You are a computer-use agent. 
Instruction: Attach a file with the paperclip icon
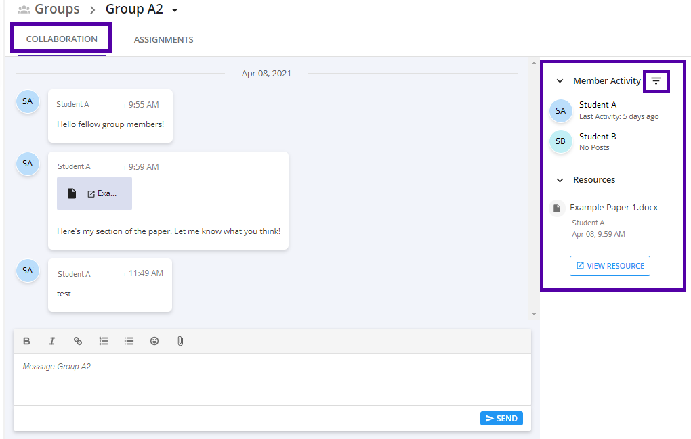point(180,341)
